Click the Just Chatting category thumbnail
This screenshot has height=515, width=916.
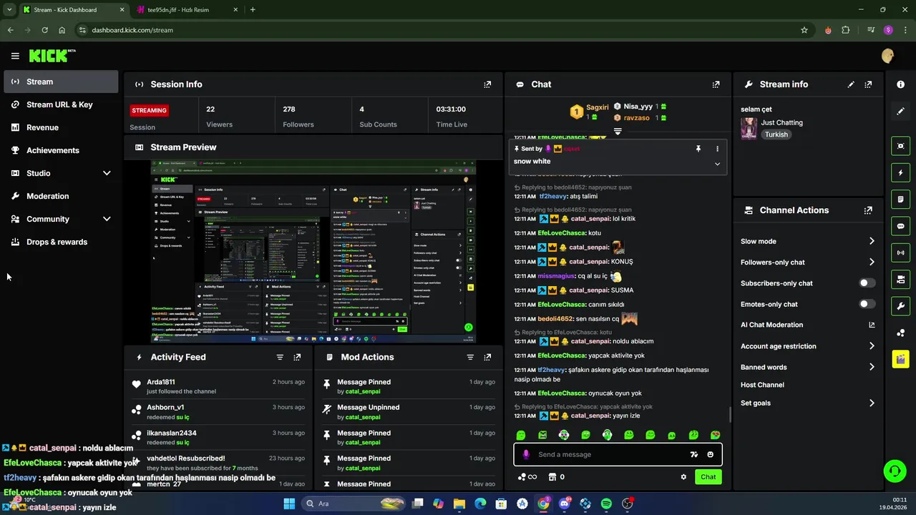(749, 128)
